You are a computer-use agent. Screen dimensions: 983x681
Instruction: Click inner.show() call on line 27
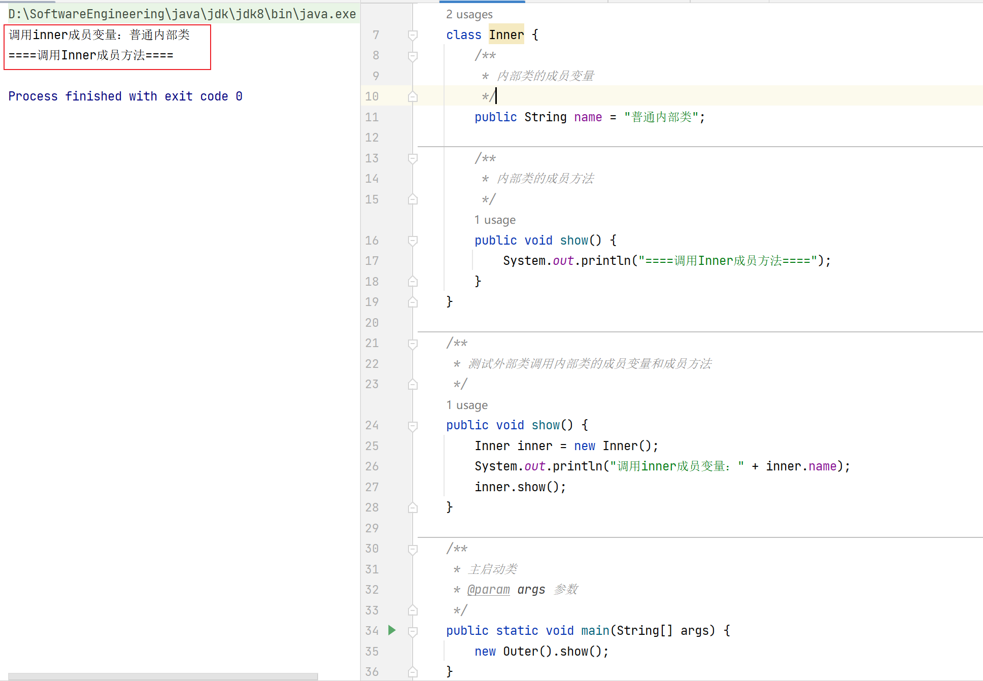point(517,487)
